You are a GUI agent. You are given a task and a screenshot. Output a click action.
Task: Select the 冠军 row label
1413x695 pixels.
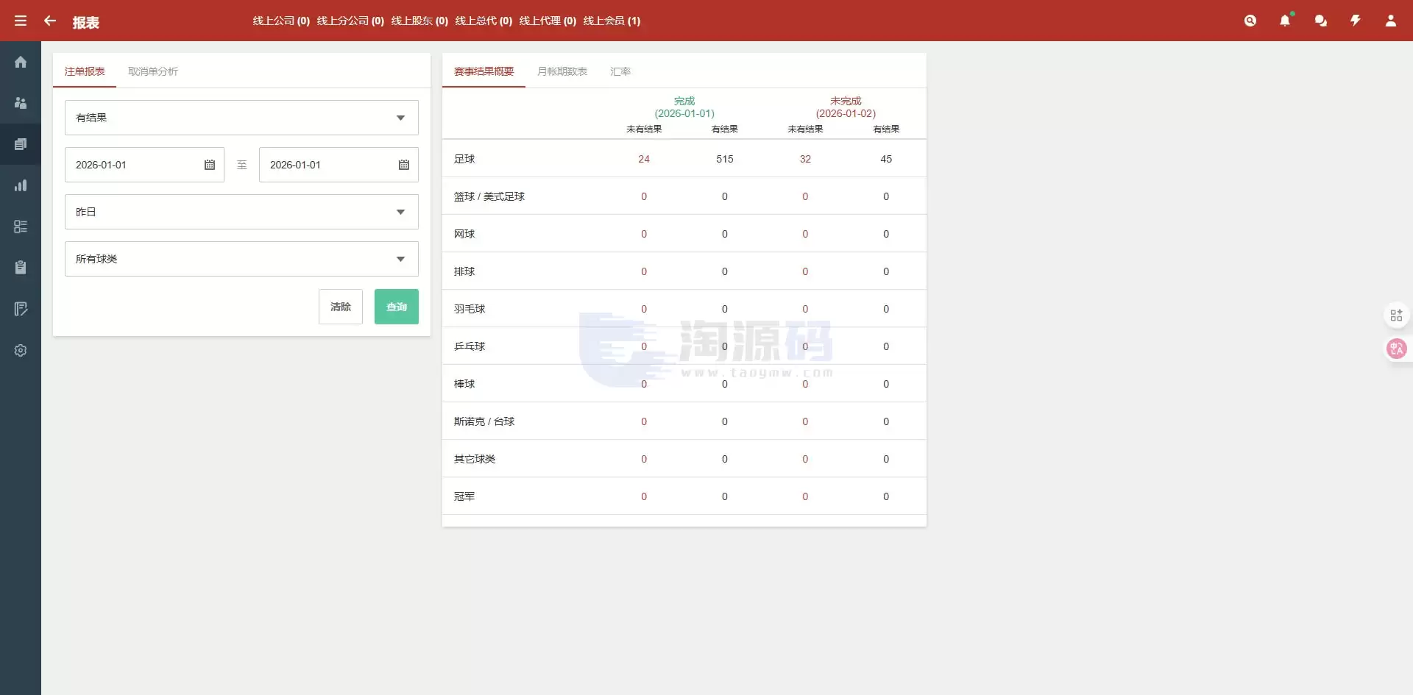tap(464, 496)
